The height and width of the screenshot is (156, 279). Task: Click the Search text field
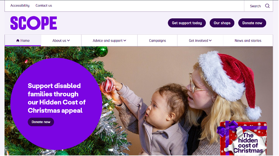coord(255,6)
